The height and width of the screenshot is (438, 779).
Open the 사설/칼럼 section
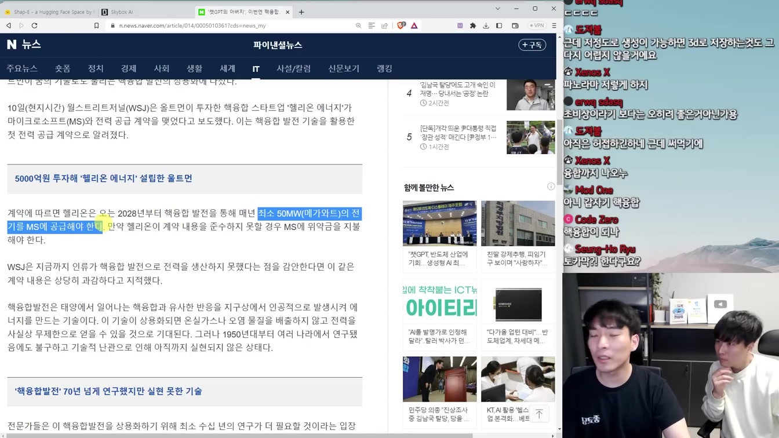pyautogui.click(x=294, y=68)
